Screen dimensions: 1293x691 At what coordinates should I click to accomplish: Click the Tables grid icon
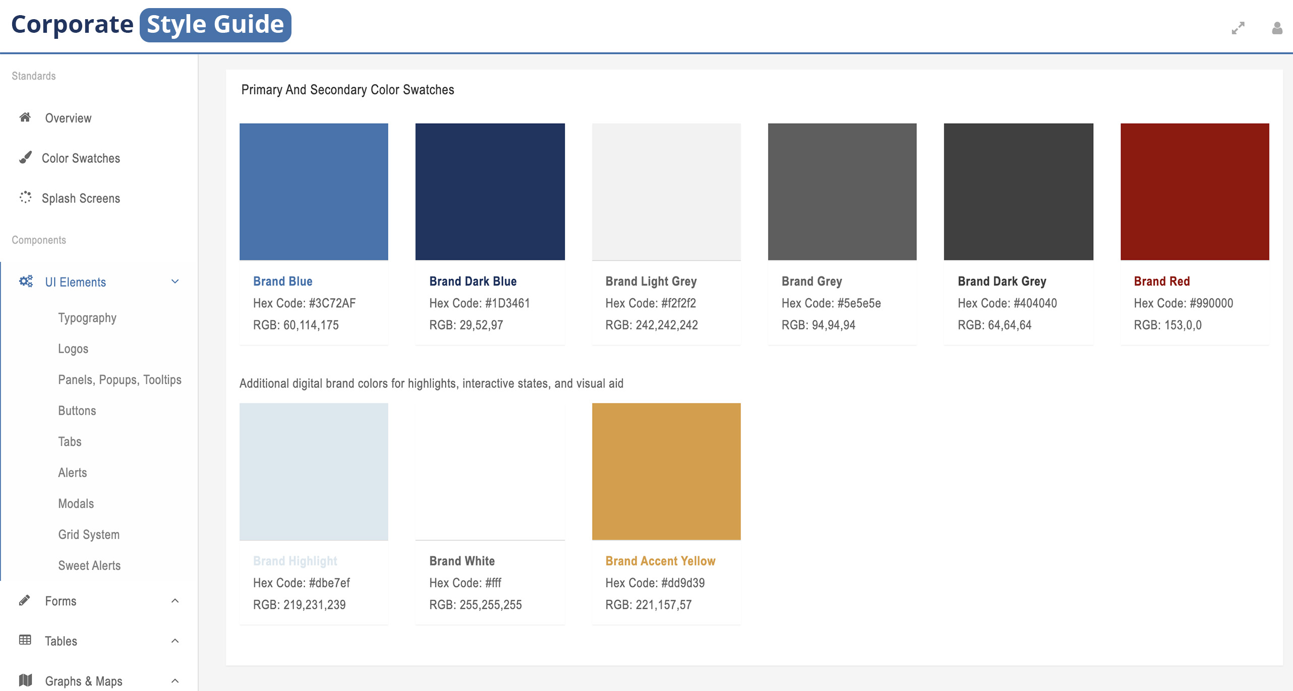(x=25, y=640)
